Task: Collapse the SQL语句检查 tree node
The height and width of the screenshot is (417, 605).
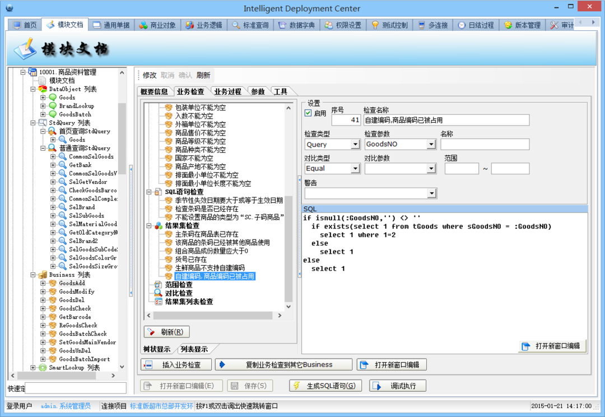Action: click(149, 192)
